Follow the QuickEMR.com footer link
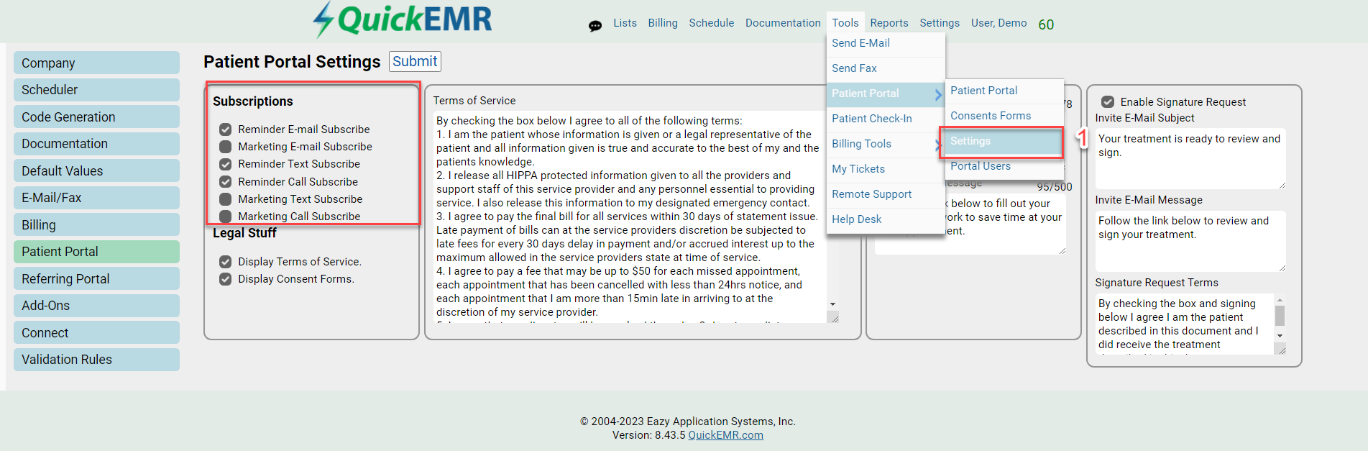 click(725, 435)
